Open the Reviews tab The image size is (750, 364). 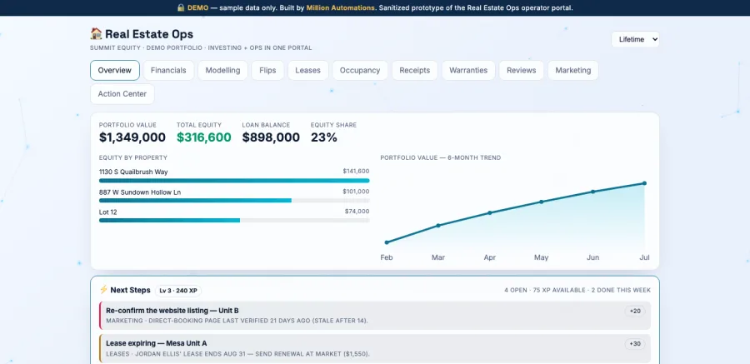click(522, 70)
